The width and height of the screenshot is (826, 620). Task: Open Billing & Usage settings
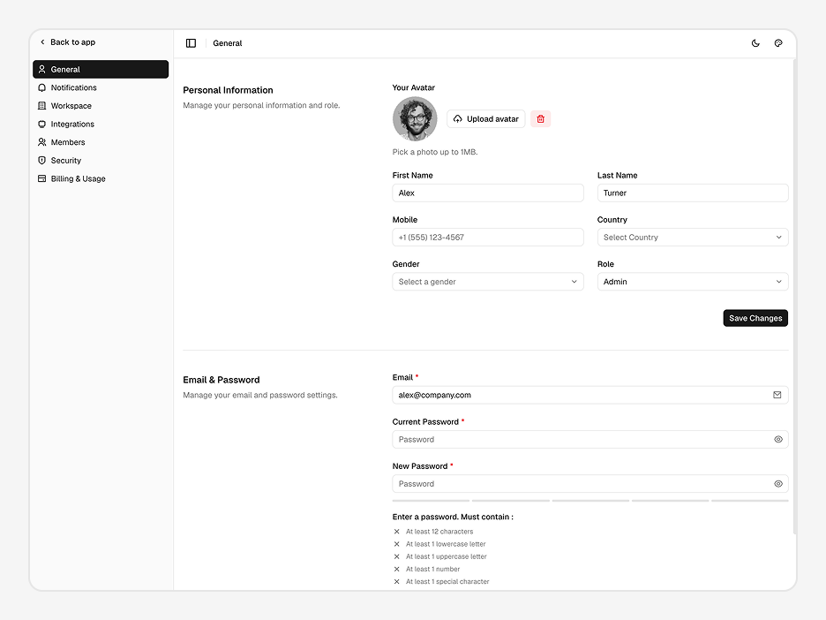(101, 178)
